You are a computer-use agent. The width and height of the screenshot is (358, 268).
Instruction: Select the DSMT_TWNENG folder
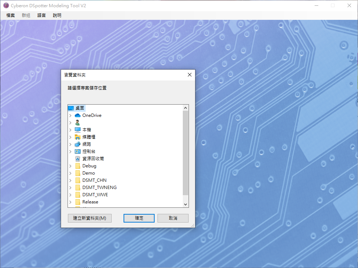click(x=99, y=188)
